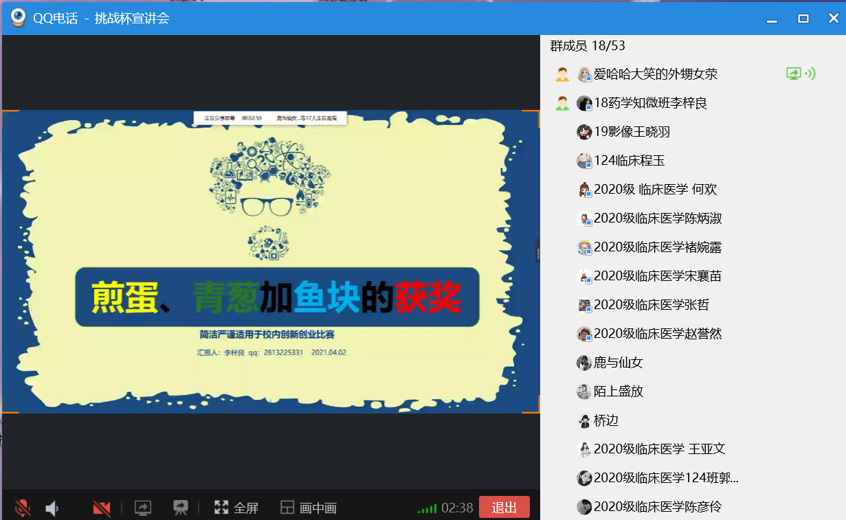846x520 pixels.
Task: Click the green admin icon beside 李梓良
Action: 562,103
